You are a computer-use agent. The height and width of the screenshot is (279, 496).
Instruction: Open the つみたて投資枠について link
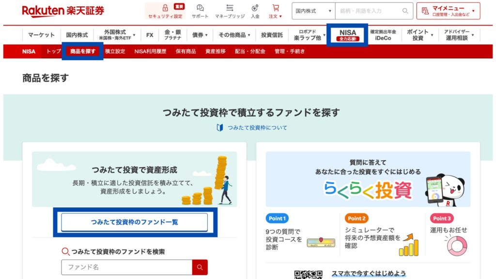click(x=257, y=128)
